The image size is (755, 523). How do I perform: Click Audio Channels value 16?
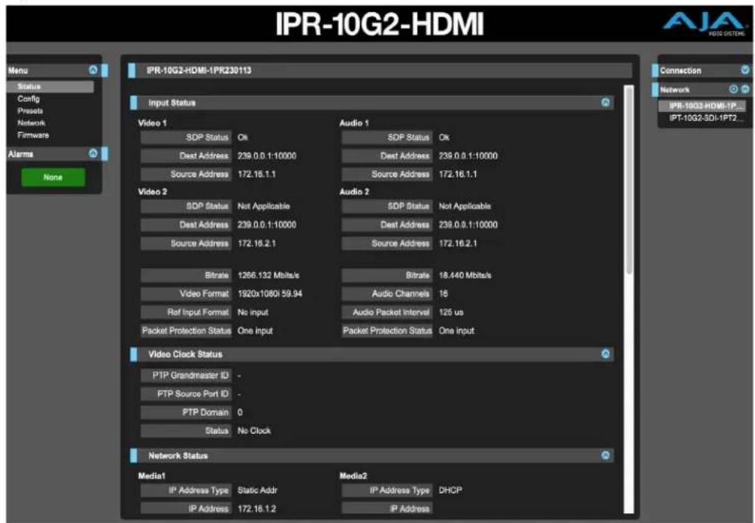tap(443, 293)
